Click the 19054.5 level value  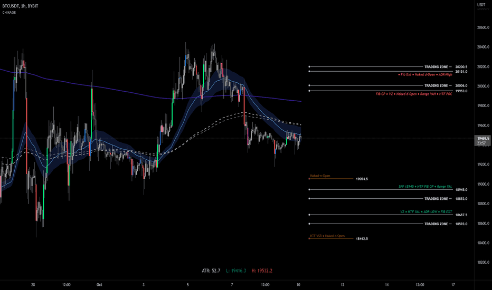362,179
